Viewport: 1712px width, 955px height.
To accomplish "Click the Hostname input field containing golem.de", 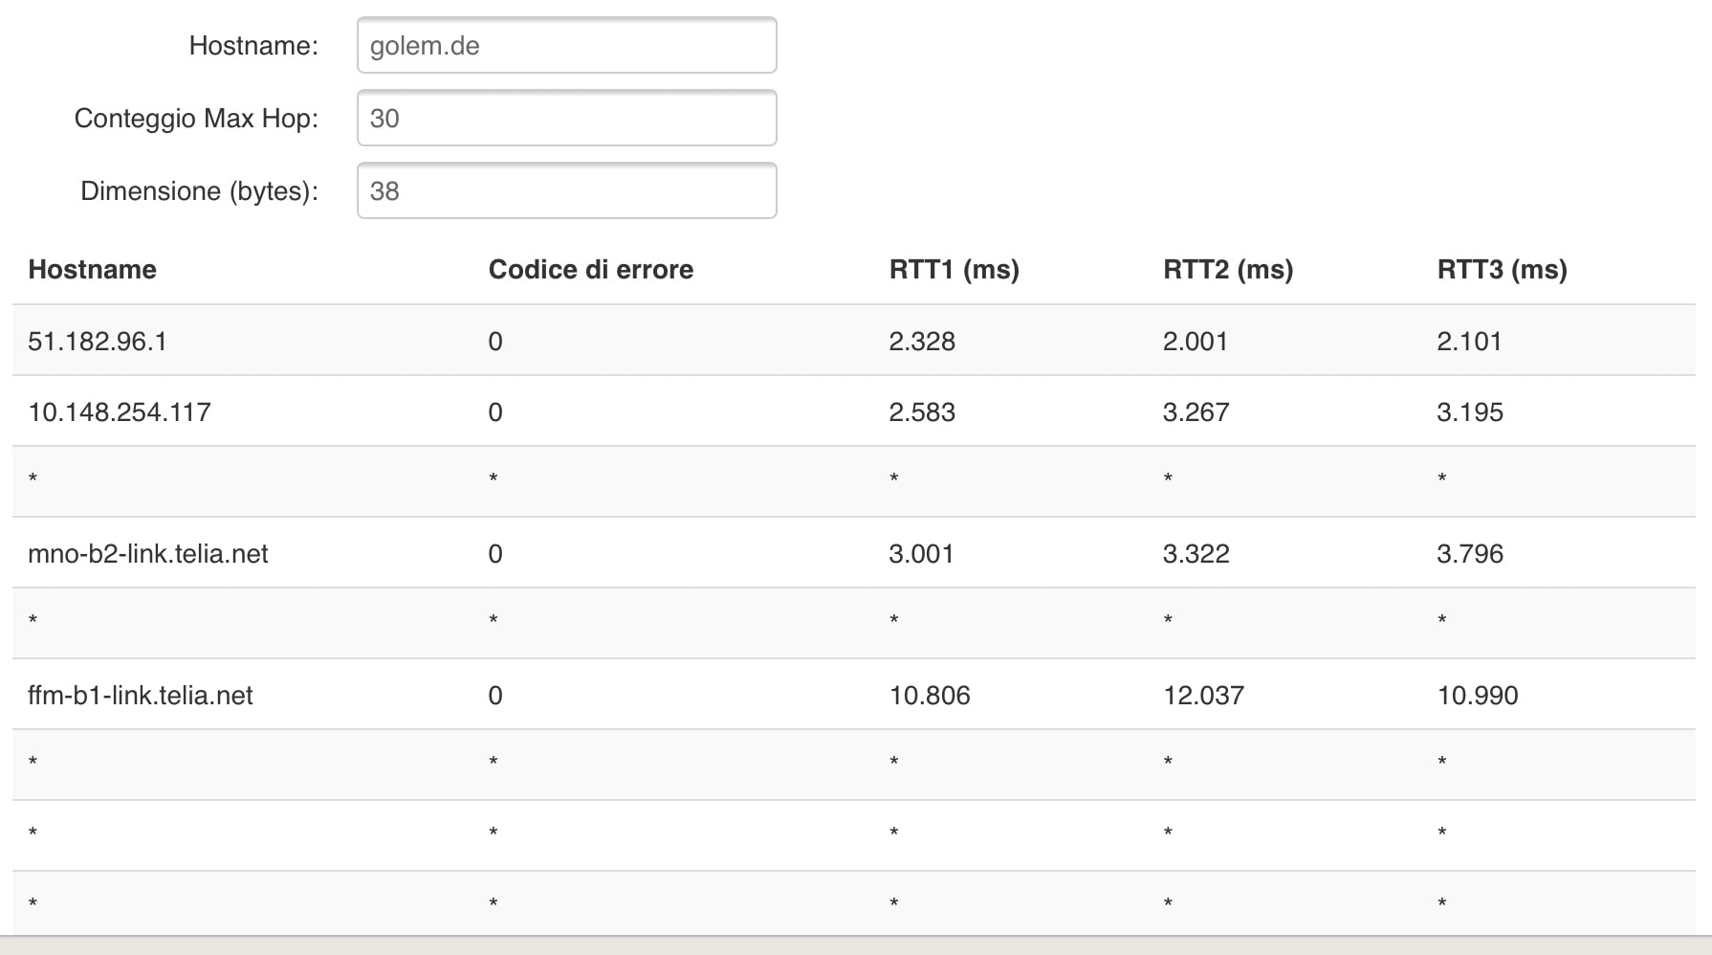I will coord(566,46).
